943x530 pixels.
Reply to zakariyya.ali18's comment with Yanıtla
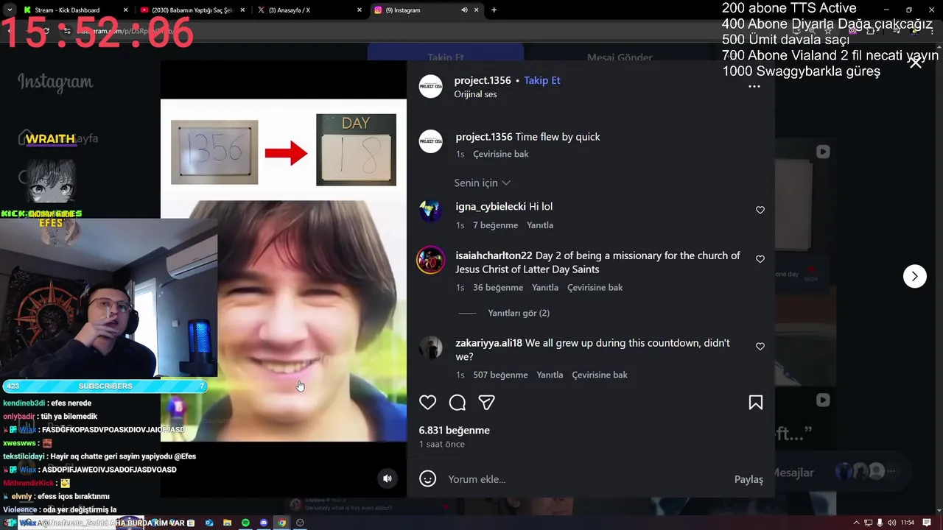[550, 375]
